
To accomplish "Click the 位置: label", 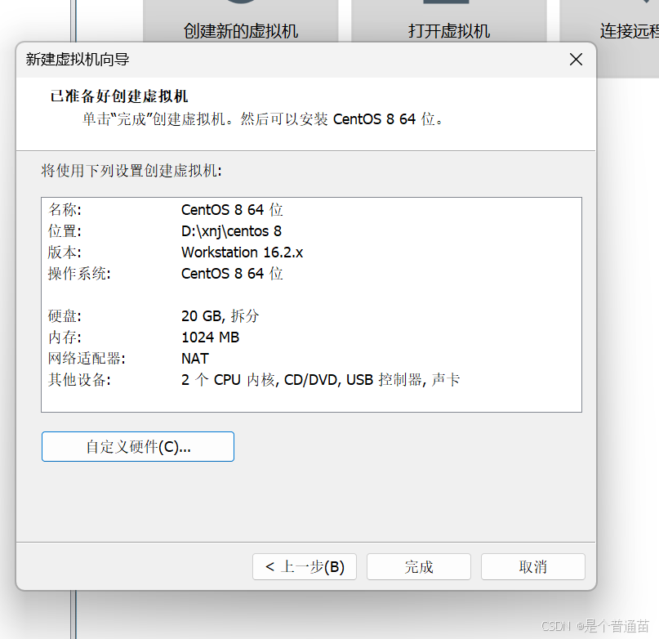I will pyautogui.click(x=65, y=231).
